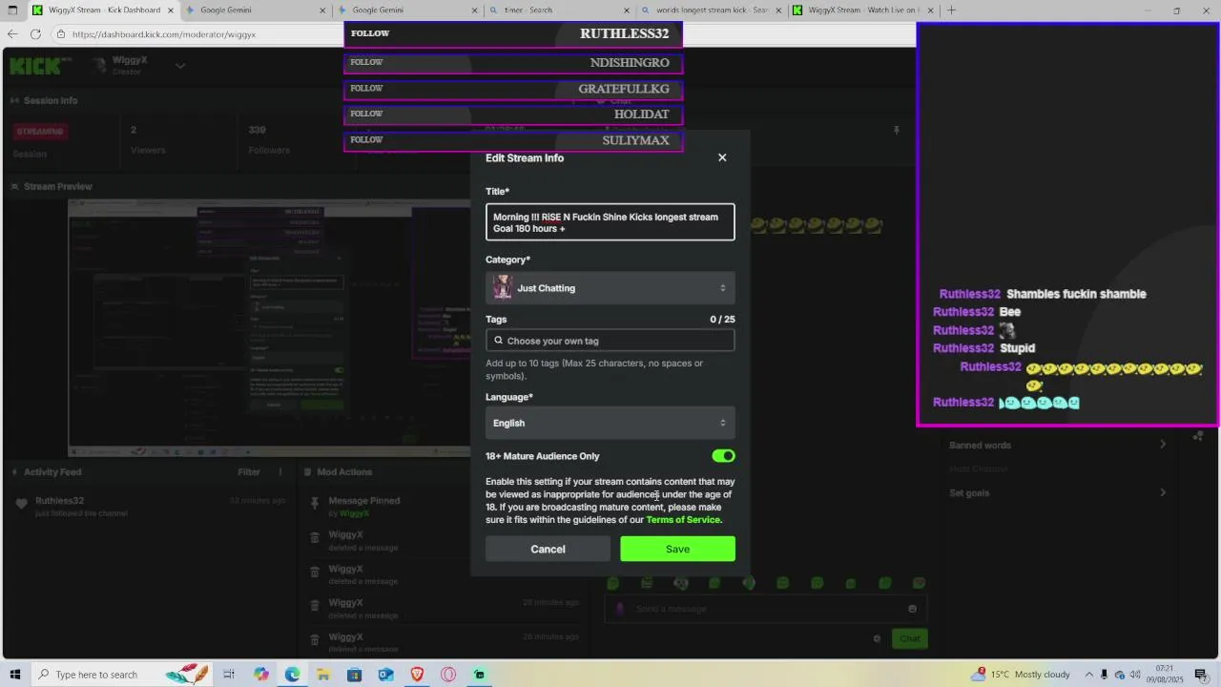Image resolution: width=1221 pixels, height=687 pixels.
Task: Open the Copilot icon on the taskbar
Action: pos(260,675)
